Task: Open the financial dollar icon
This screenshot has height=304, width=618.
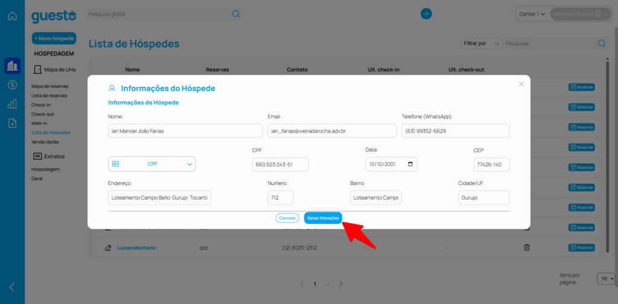Action: point(12,85)
